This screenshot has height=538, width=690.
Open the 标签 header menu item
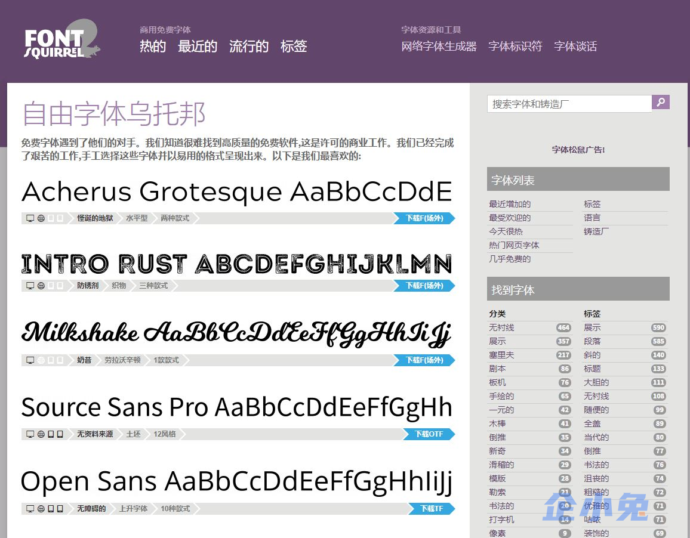(294, 46)
